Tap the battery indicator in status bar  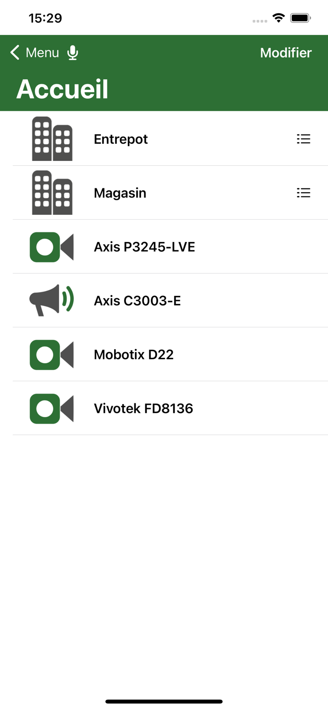tap(299, 18)
